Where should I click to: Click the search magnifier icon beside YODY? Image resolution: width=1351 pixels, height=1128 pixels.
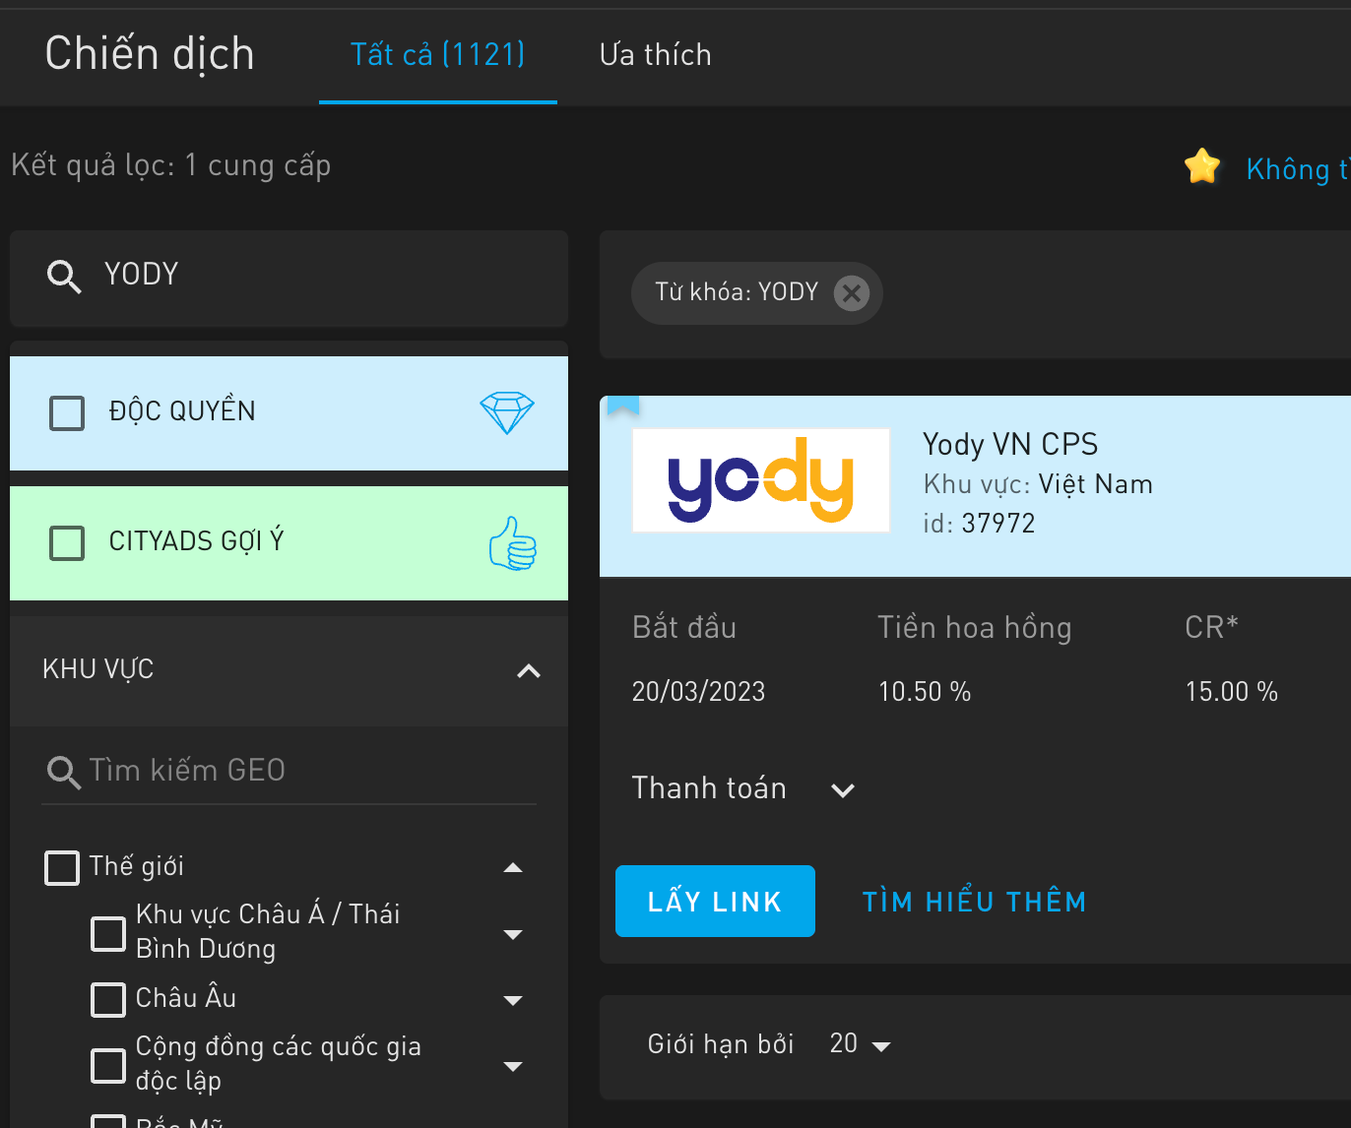tap(64, 277)
